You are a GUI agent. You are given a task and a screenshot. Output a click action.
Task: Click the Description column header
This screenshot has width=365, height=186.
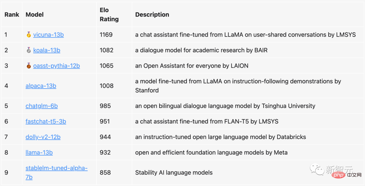click(x=152, y=15)
